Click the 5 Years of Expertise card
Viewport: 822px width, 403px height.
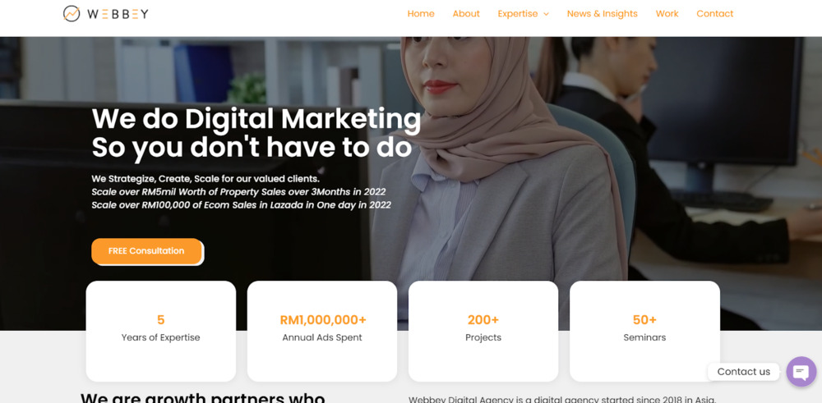point(161,331)
